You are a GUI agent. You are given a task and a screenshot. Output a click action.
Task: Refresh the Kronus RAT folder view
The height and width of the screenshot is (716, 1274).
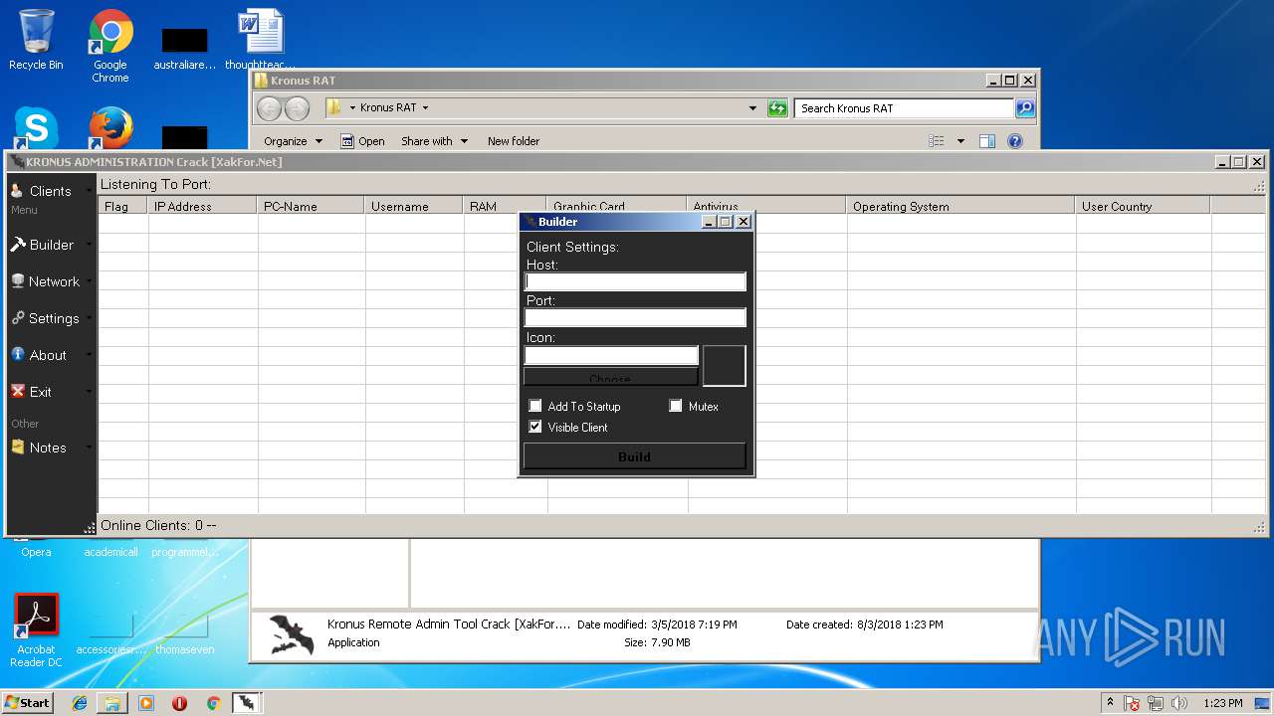tap(777, 108)
